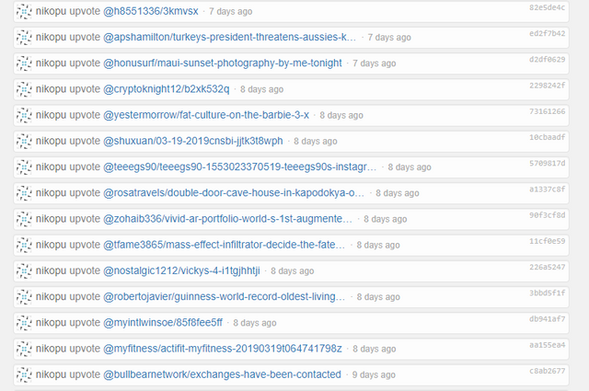Screen dimensions: 589x391
Task: Open @nostalgic1212/vickys-4 link
Action: 181,270
